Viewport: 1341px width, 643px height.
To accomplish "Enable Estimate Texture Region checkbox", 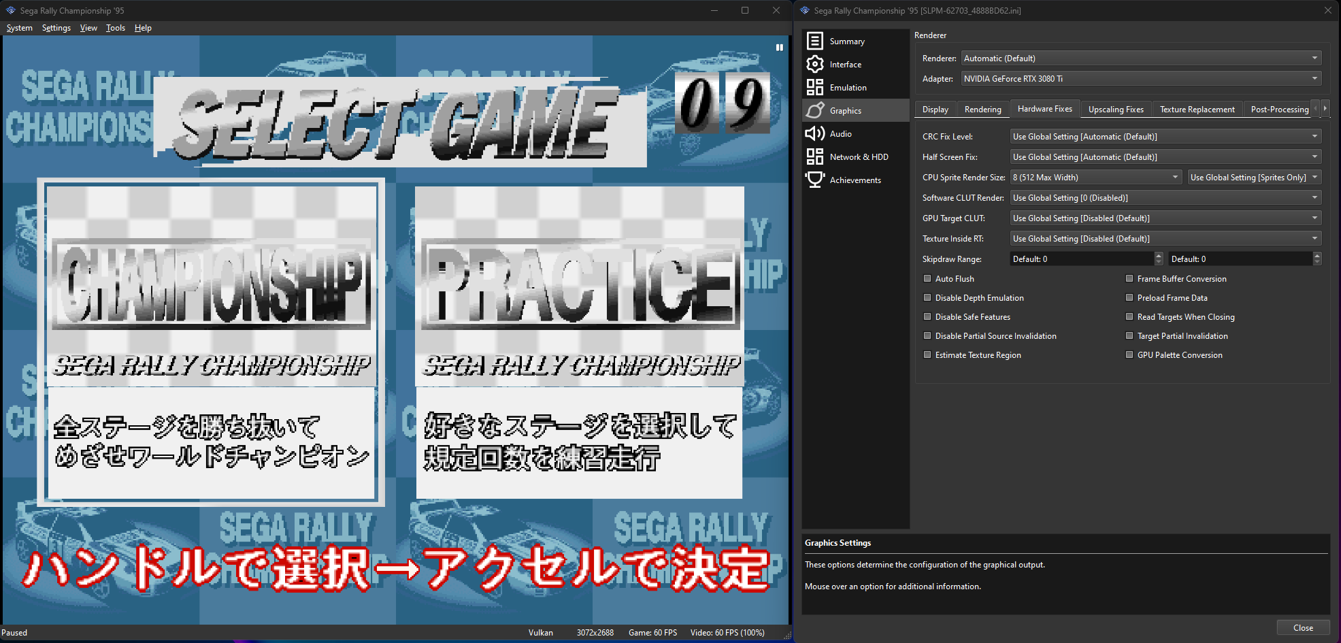I will click(927, 355).
